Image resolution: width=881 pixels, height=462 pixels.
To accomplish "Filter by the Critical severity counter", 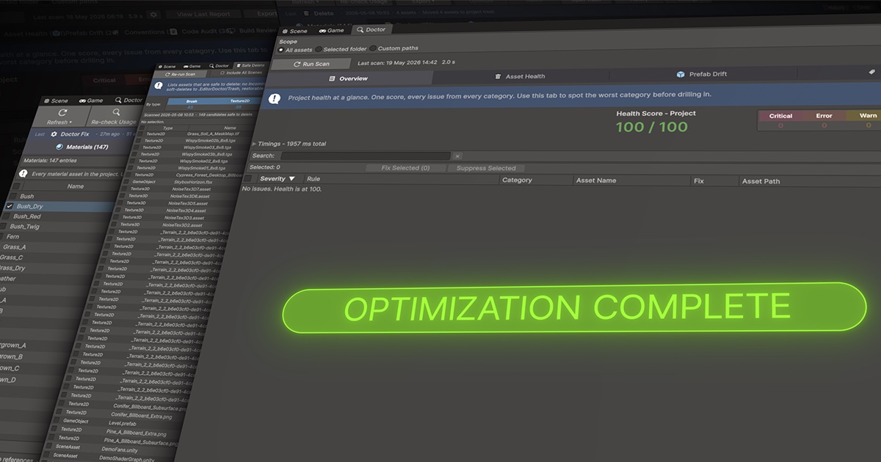I will tap(780, 120).
